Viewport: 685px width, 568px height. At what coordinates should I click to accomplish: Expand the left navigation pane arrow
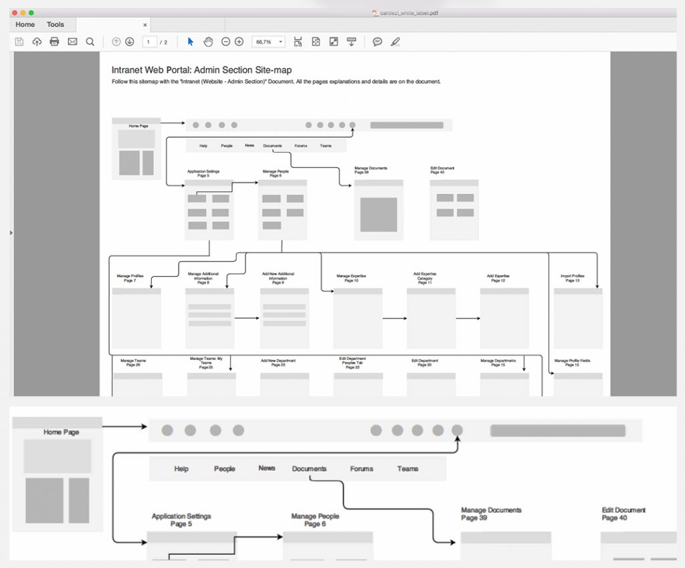coord(10,232)
